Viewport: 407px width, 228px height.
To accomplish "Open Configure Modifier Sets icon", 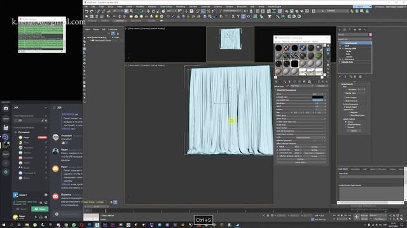I will click(x=361, y=77).
